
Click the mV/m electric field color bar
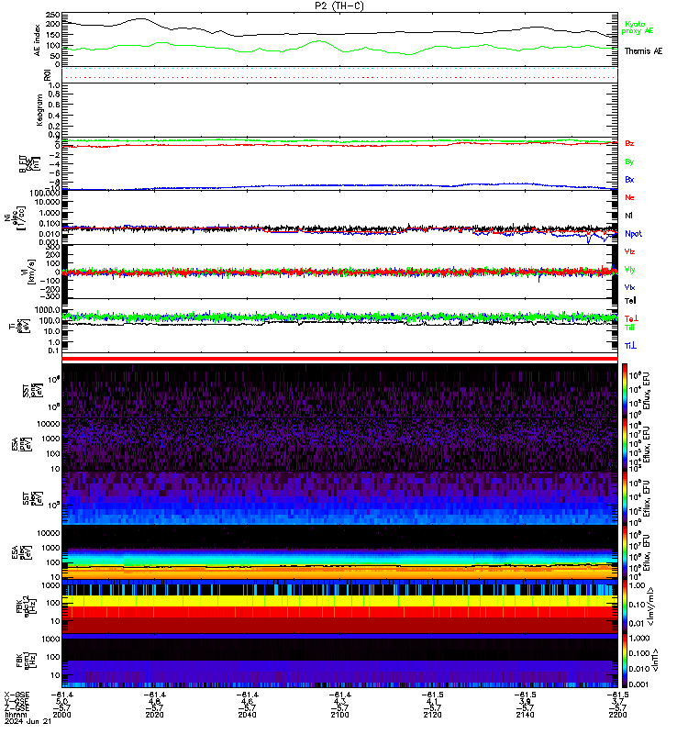[x=625, y=606]
